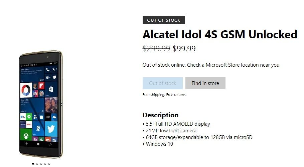Click the disabled Out of stock button
The height and width of the screenshot is (167, 304).
162,83
